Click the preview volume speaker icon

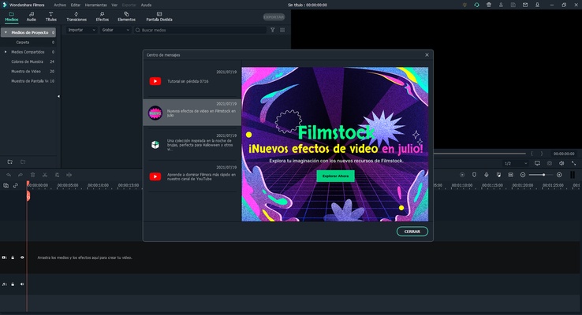[x=561, y=164]
